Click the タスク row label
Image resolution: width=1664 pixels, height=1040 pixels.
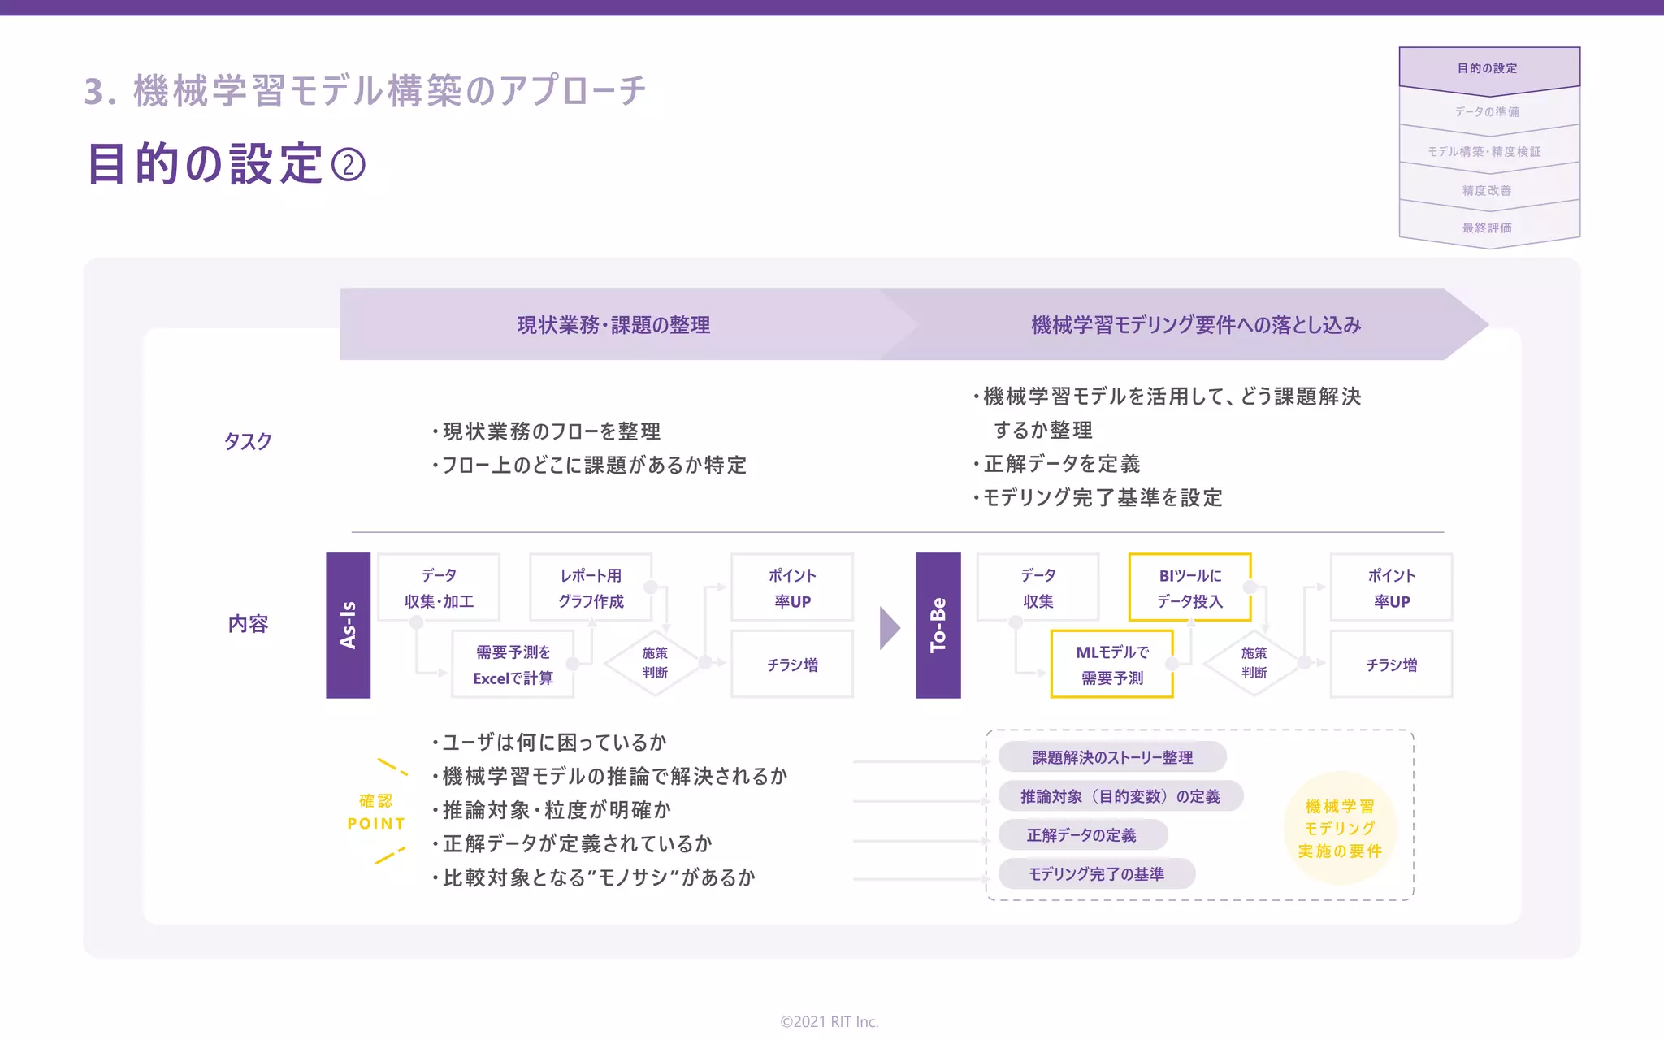coord(248,441)
